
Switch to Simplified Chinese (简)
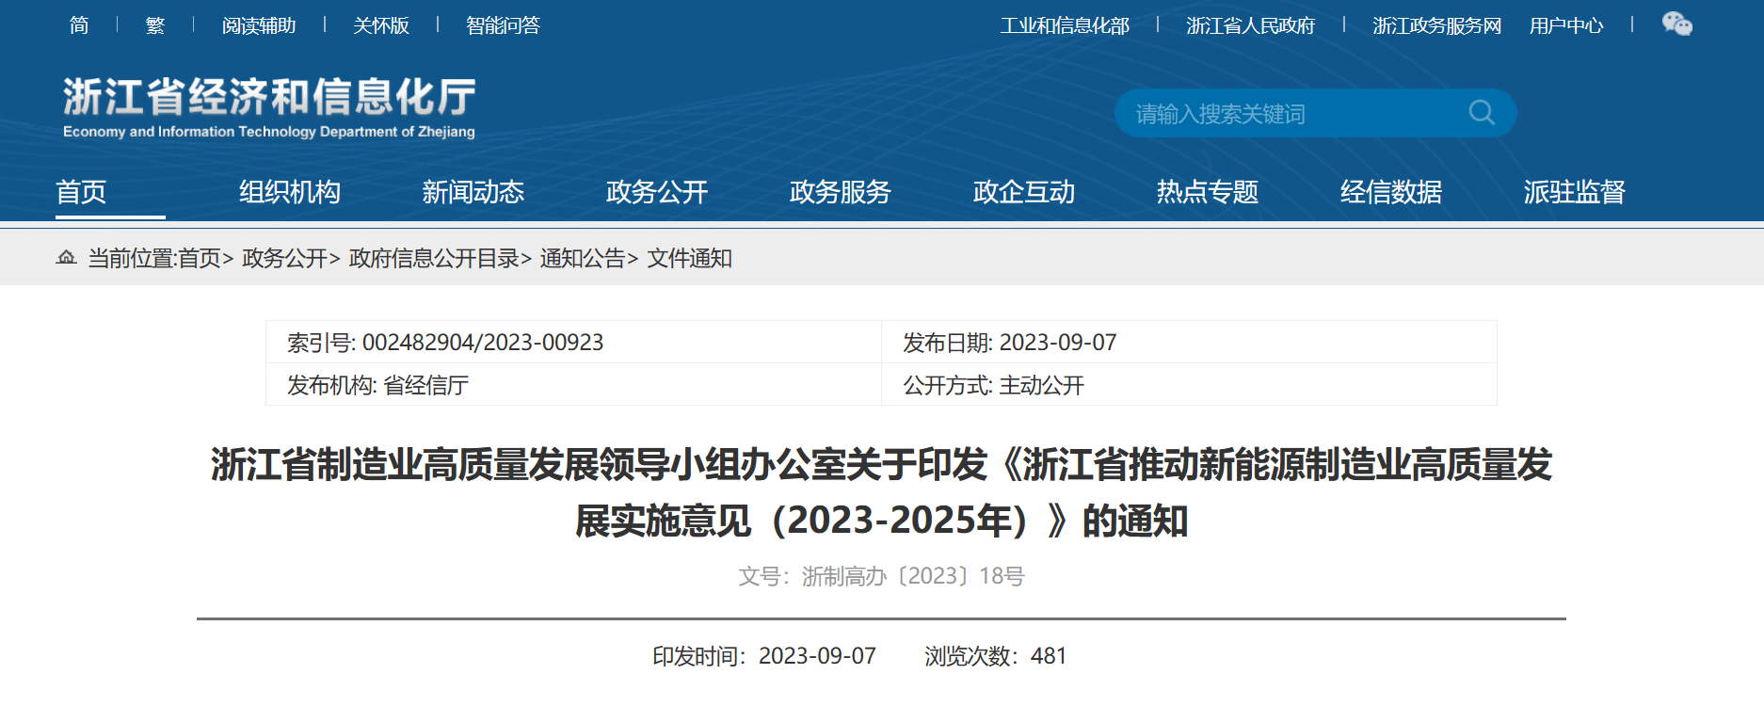79,25
